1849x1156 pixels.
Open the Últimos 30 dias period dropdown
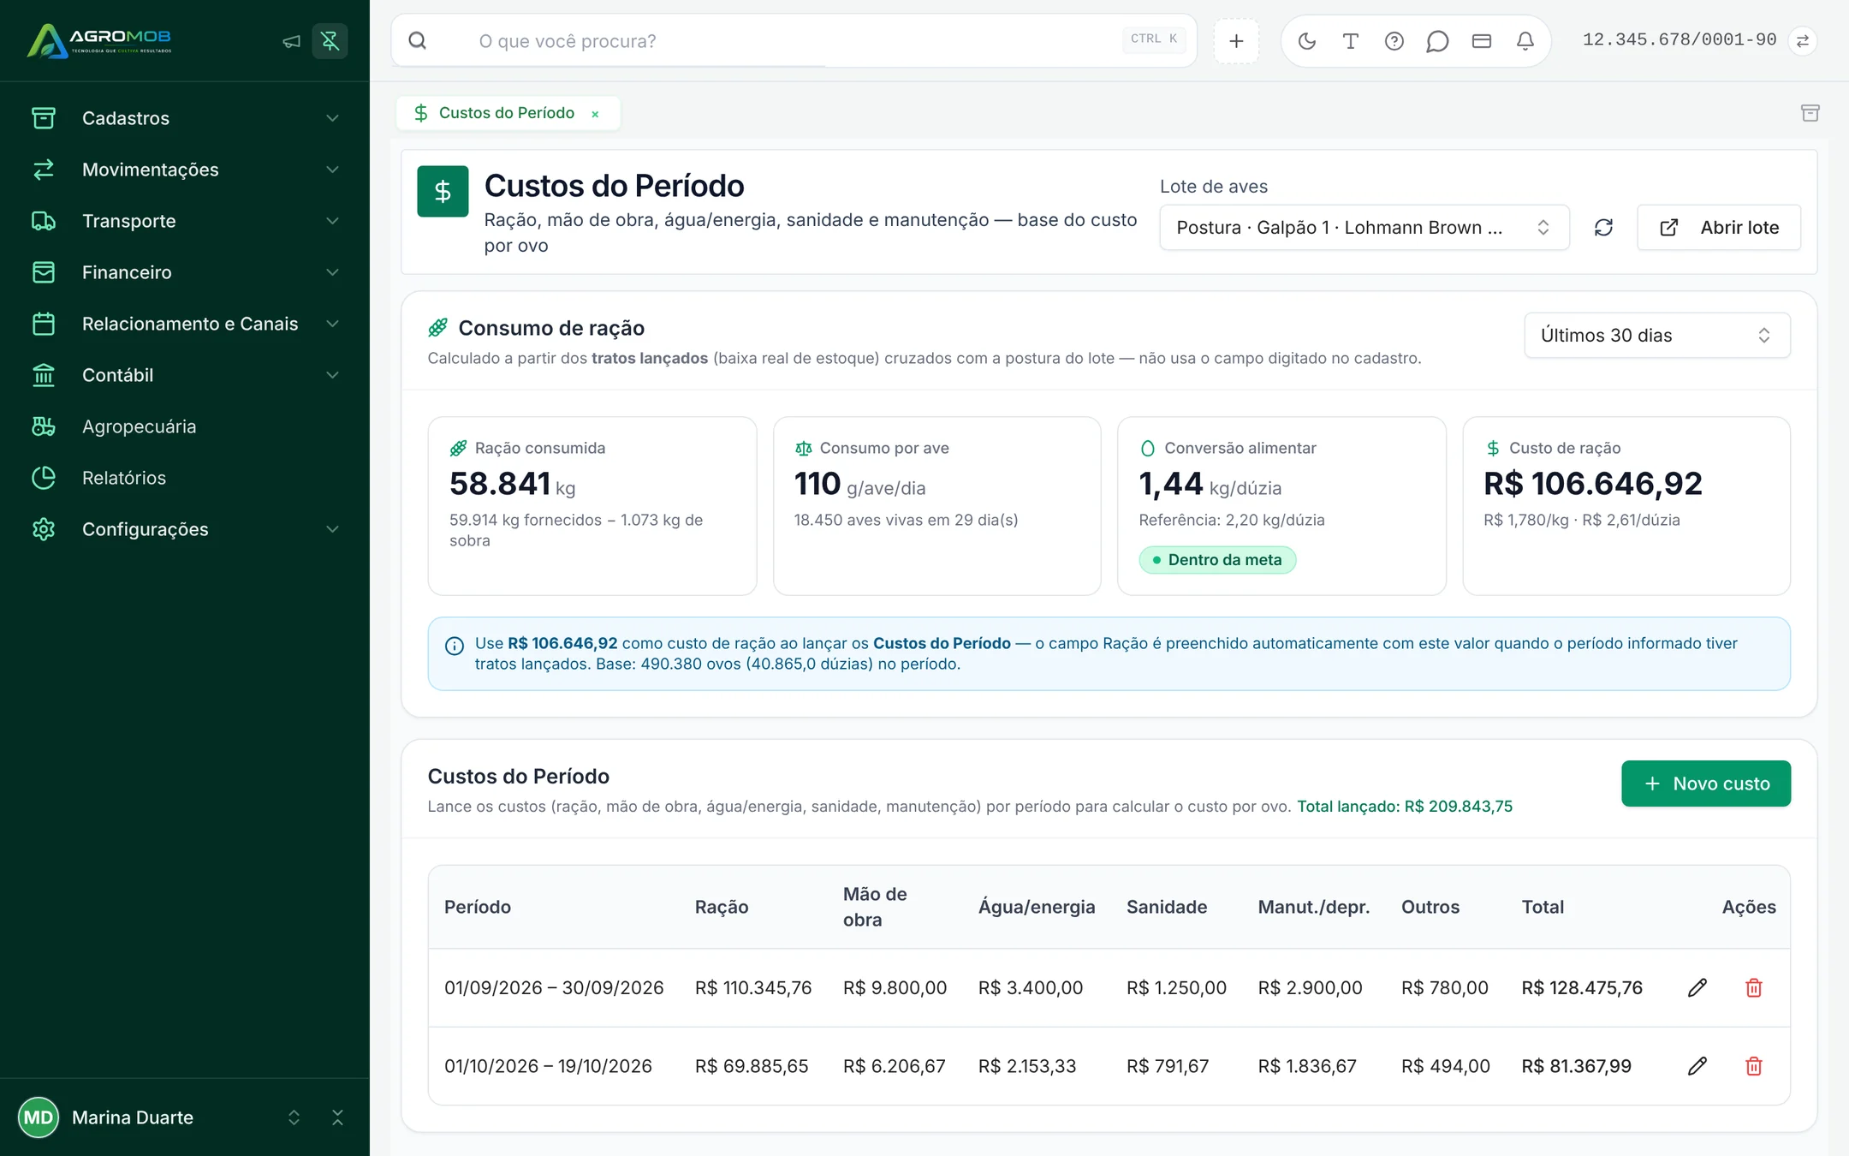tap(1657, 335)
